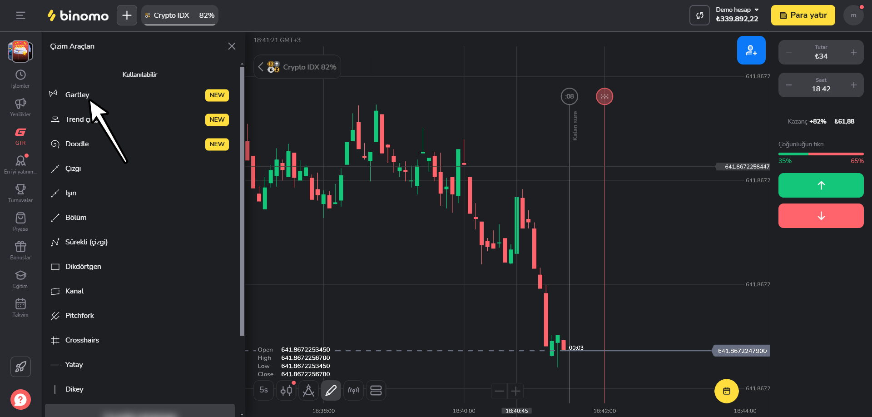The height and width of the screenshot is (417, 872).
Task: Open the help support chat button
Action: [20, 400]
